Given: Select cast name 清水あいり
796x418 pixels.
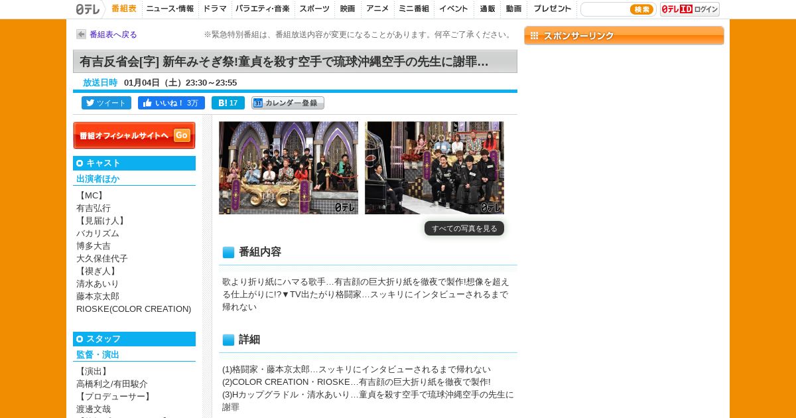Looking at the screenshot, I should click(x=98, y=284).
